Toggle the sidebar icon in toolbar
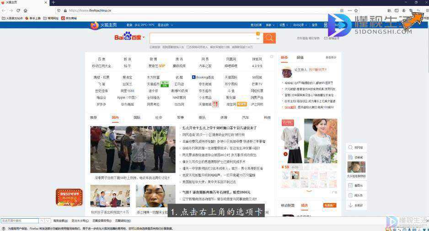This screenshot has width=429, height=231. pos(397,10)
